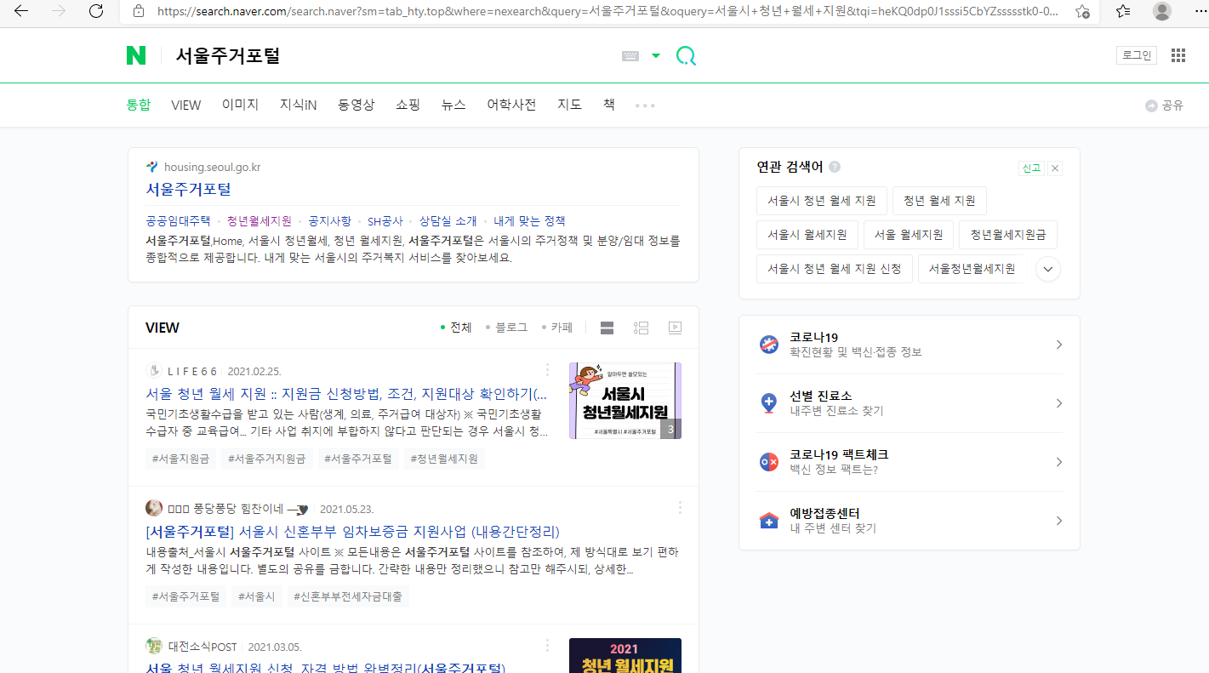Open the 서울 청년 월세 지원 post title
Screen dimensions: 1209x673
(x=346, y=395)
